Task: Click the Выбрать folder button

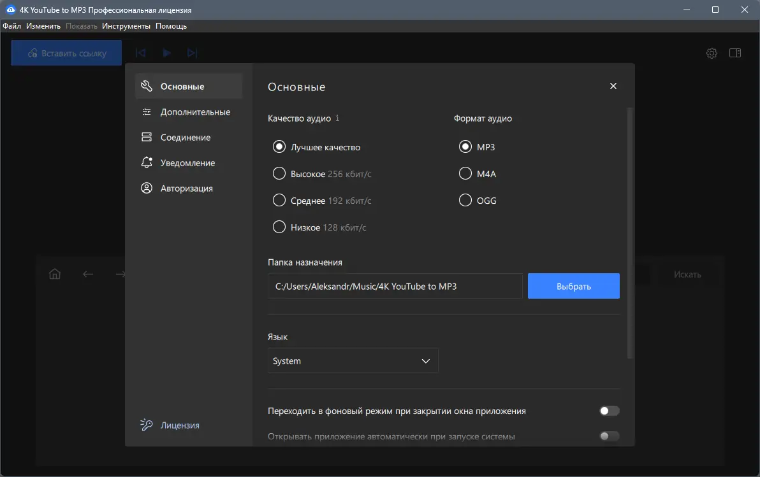Action: tap(573, 287)
